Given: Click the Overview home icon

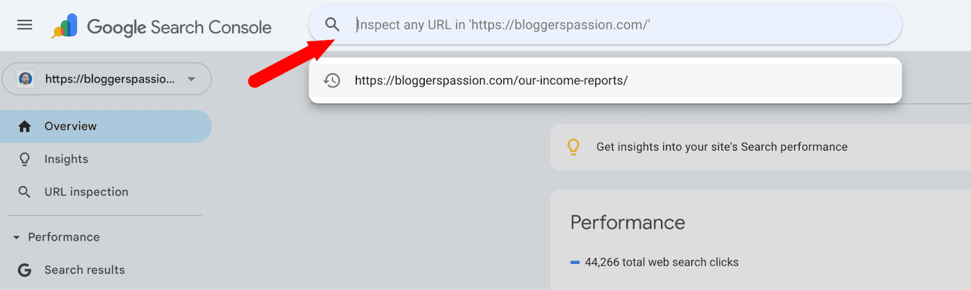Looking at the screenshot, I should click(24, 126).
